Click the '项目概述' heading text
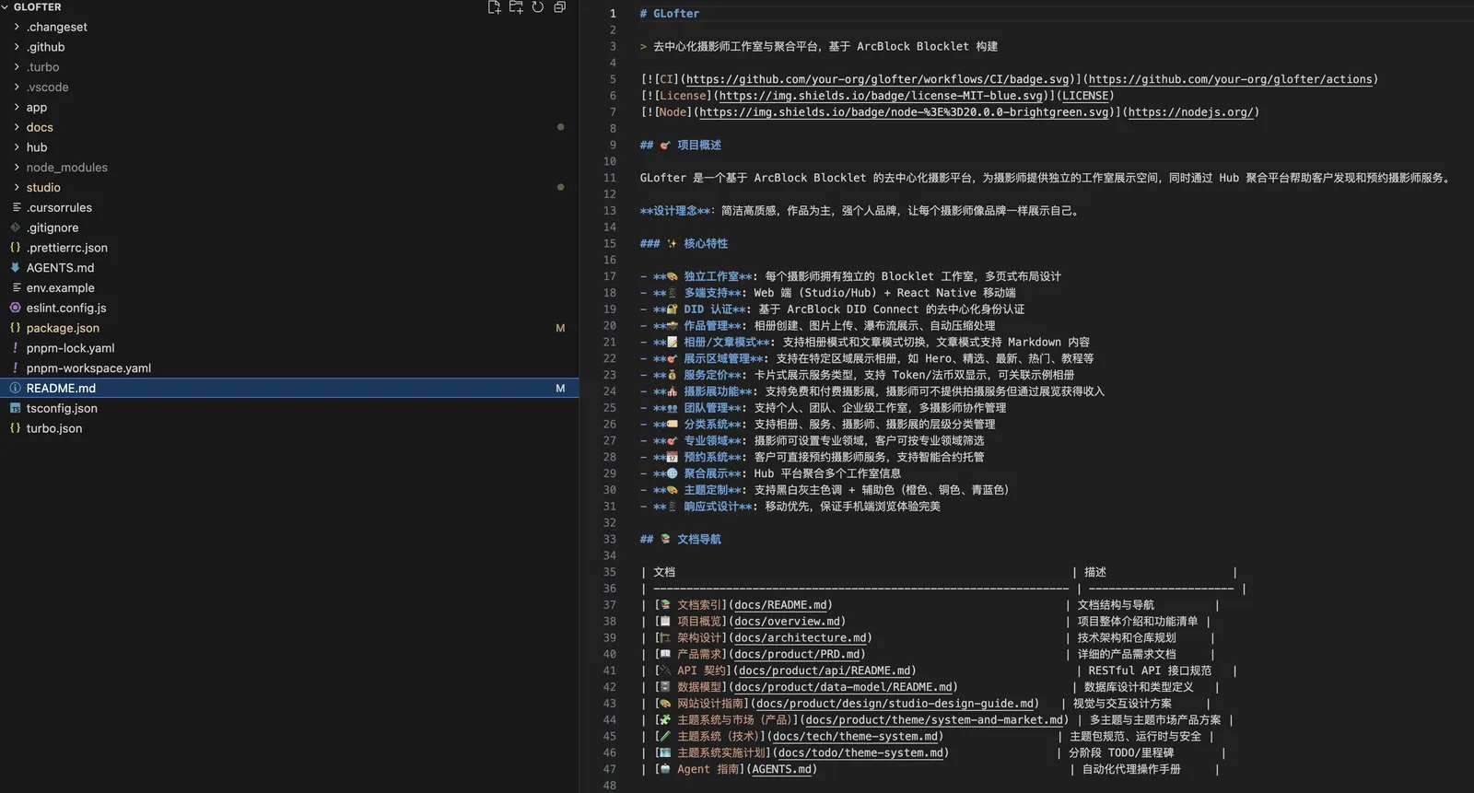The width and height of the screenshot is (1474, 793). tap(699, 146)
